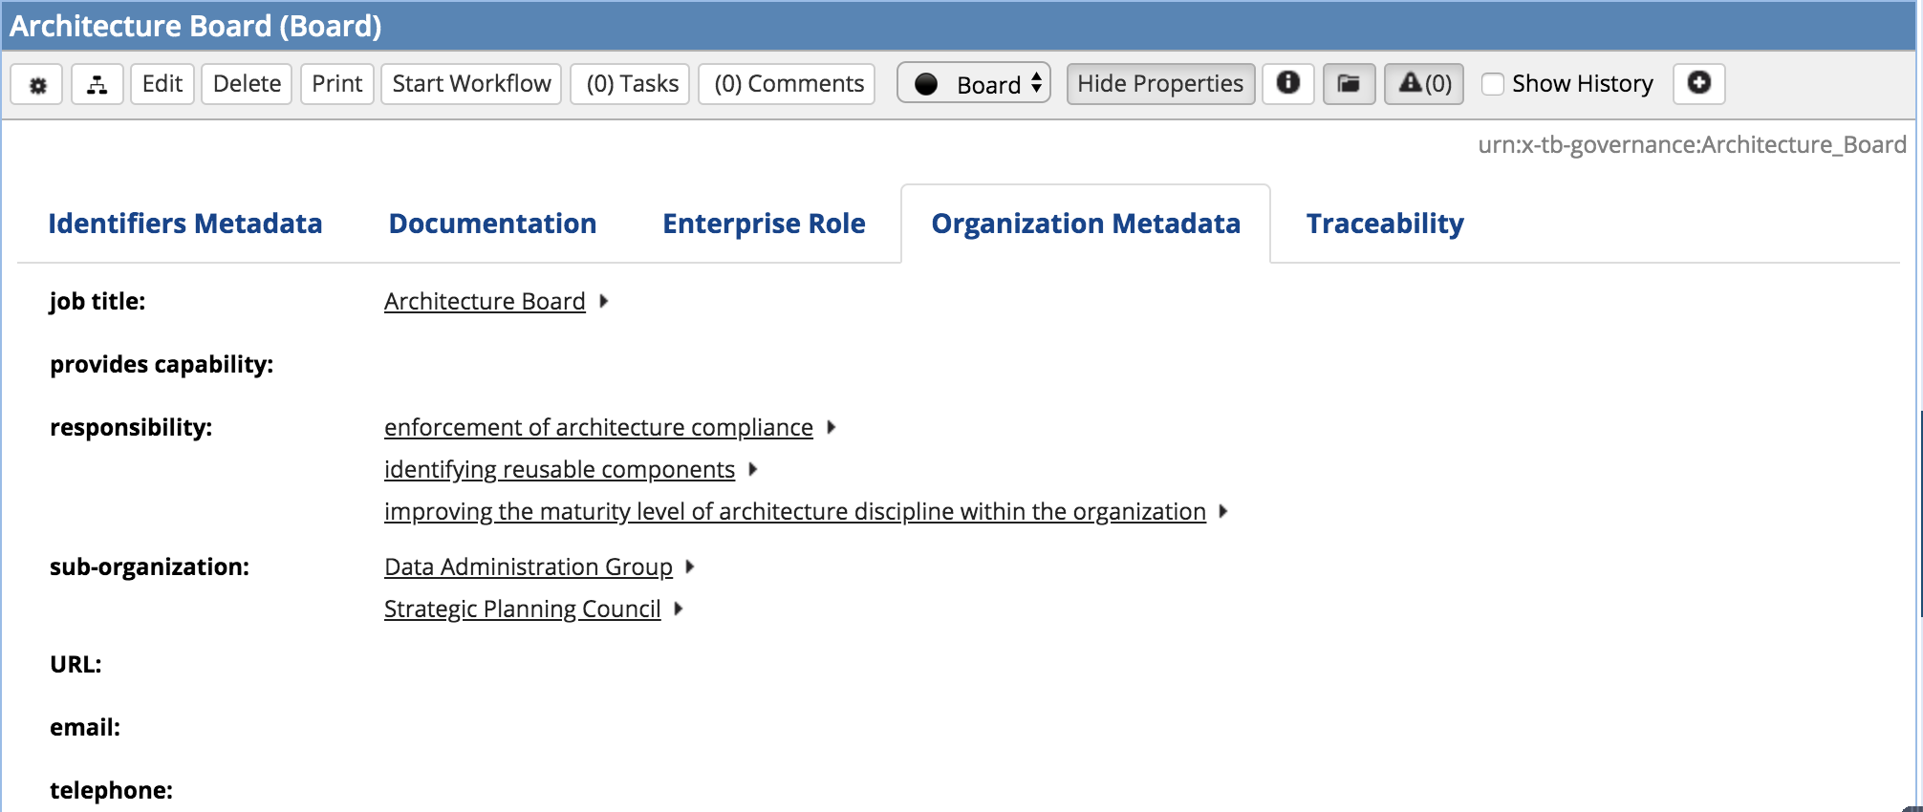The width and height of the screenshot is (1923, 812).
Task: Expand arrow beside Strategic Planning Council
Action: [x=679, y=609]
